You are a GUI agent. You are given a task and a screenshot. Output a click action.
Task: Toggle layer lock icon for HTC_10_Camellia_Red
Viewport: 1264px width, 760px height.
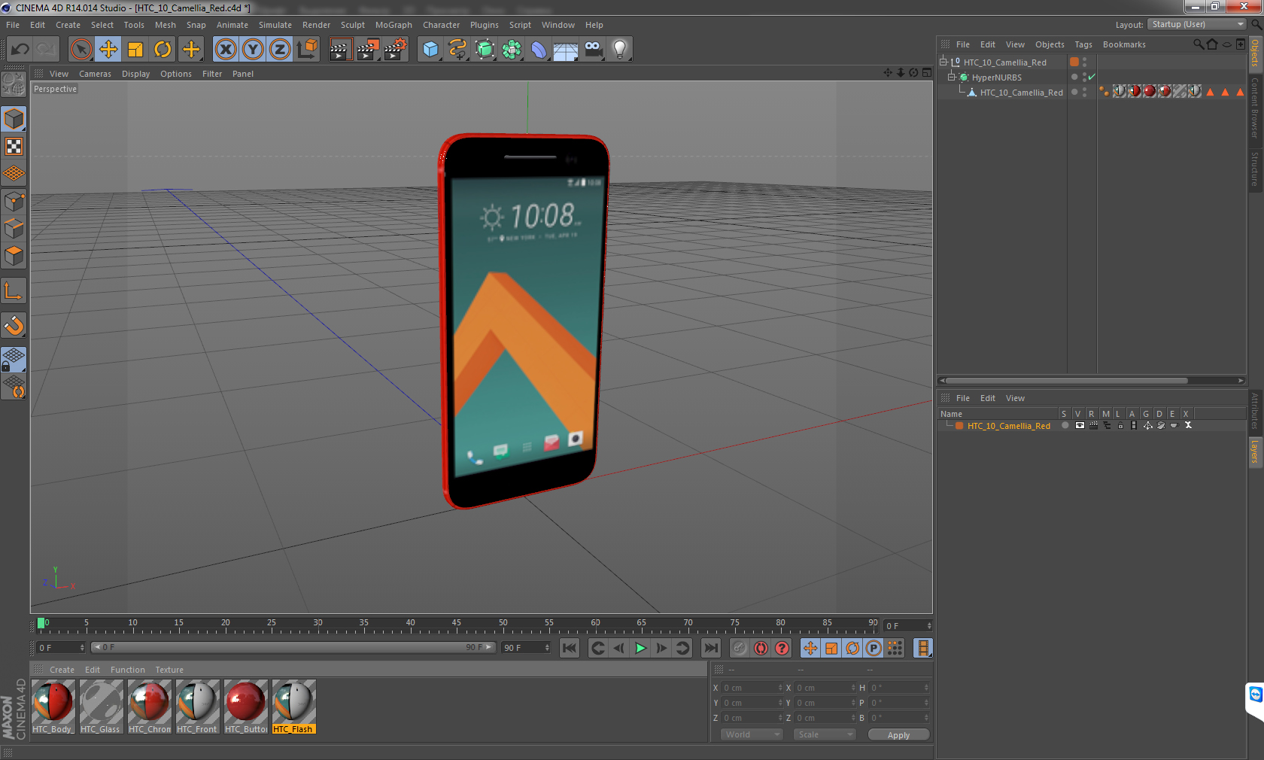click(1120, 425)
